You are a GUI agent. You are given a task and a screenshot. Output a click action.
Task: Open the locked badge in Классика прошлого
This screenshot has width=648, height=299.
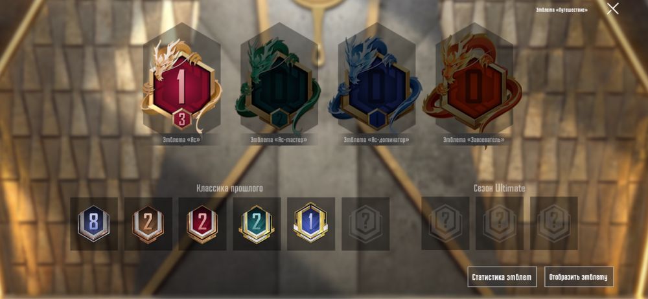365,223
